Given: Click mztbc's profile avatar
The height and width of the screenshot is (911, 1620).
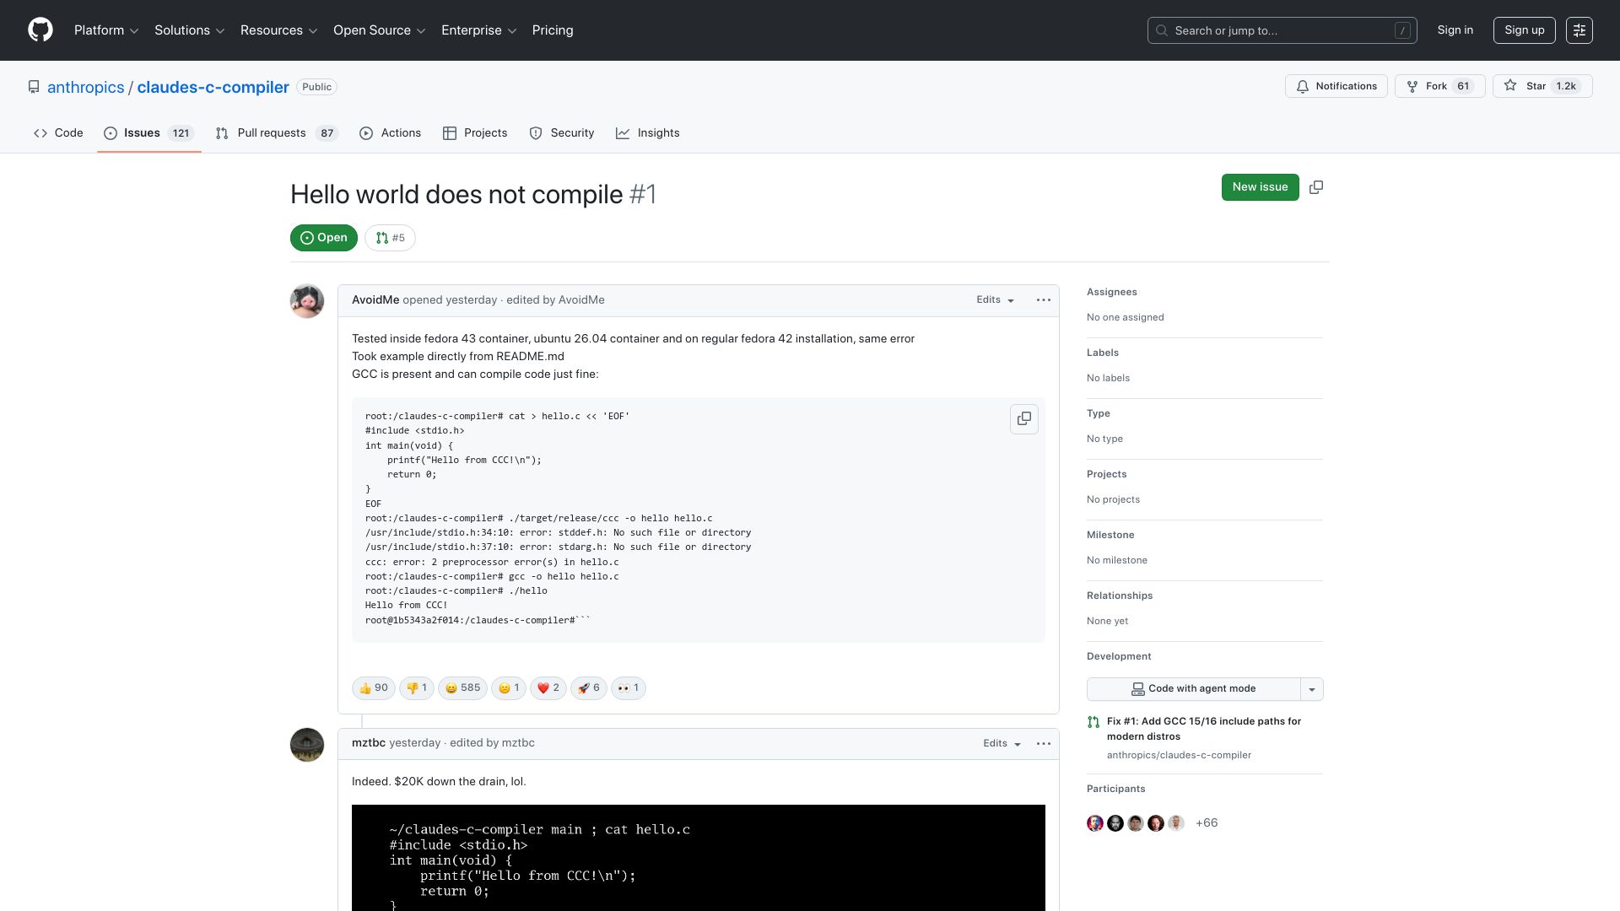Looking at the screenshot, I should 307,745.
